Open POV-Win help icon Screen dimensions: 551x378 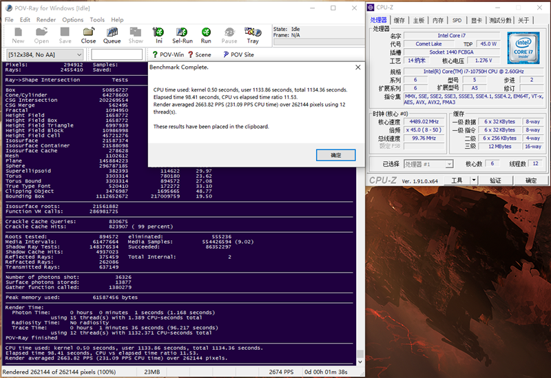[168, 54]
